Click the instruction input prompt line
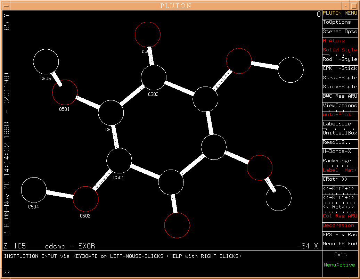Image resolution: width=360 pixels, height=279 pixels. tap(162, 271)
